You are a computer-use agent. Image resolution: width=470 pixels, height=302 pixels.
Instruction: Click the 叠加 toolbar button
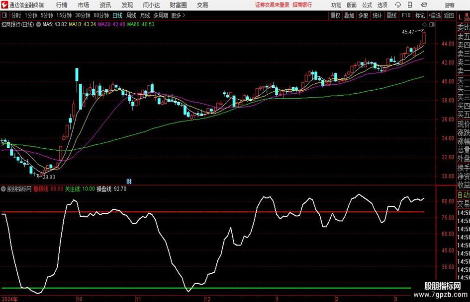tap(349, 15)
